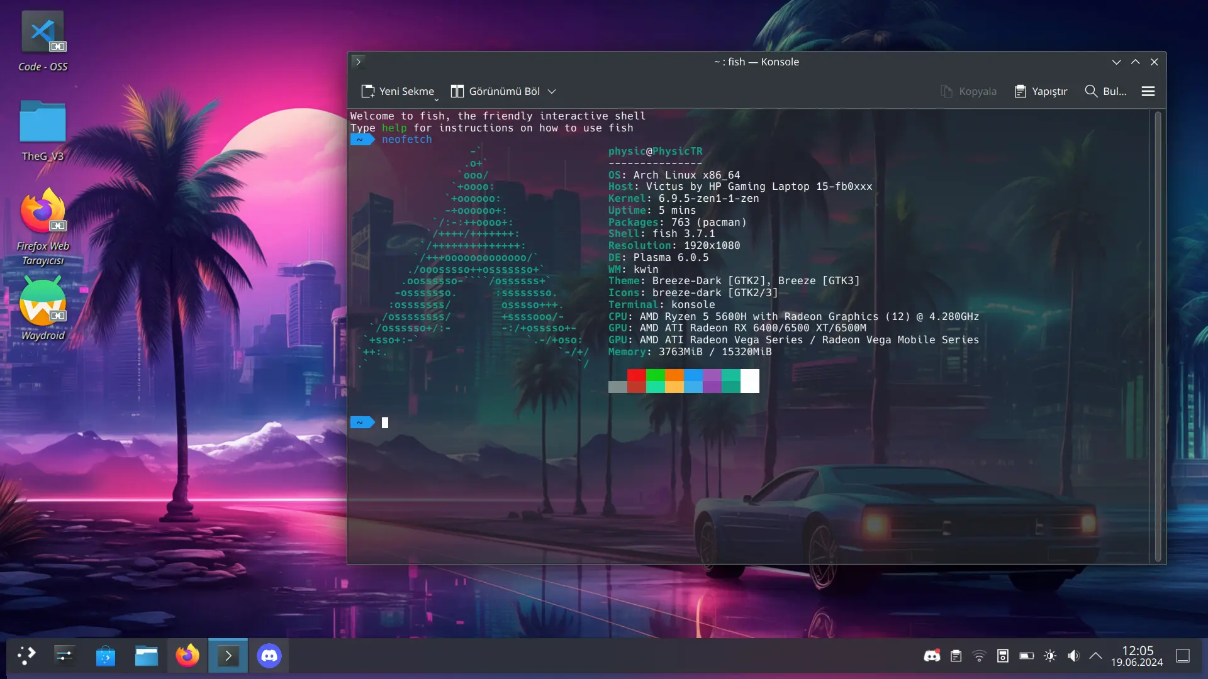Click the 'Shell: fish 3.7.1' line
Viewport: 1208px width, 679px height.
coord(661,233)
